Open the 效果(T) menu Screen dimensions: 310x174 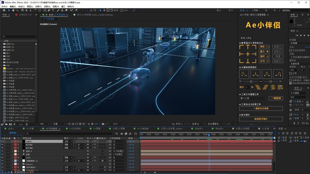click(38, 6)
